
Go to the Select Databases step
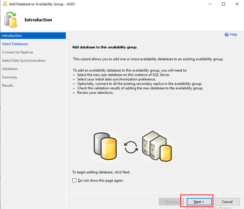[15, 44]
